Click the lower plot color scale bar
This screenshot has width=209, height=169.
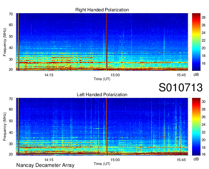pyautogui.click(x=196, y=127)
